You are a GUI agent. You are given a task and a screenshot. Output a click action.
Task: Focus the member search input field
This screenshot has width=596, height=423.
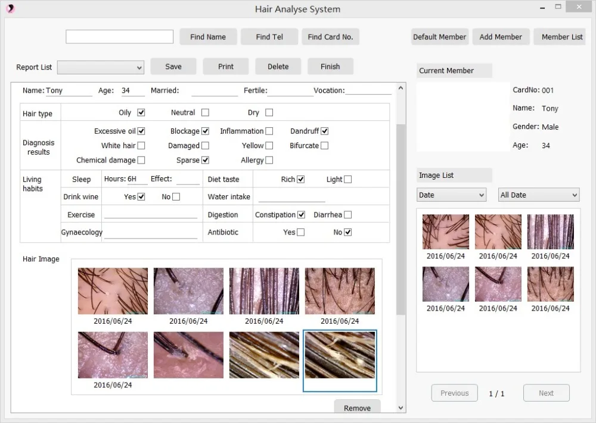tap(119, 37)
